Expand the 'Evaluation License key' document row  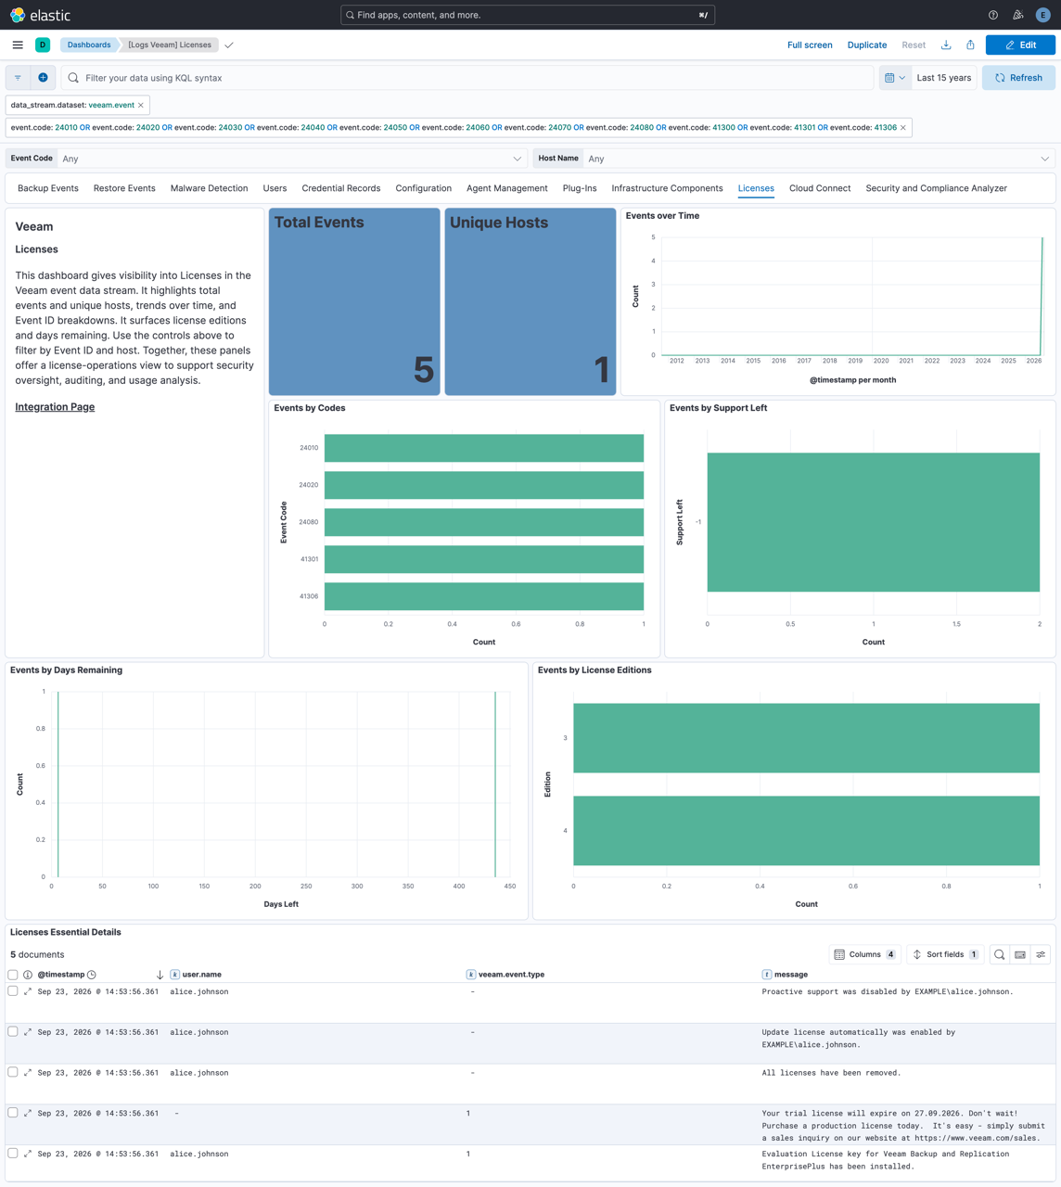point(28,1154)
